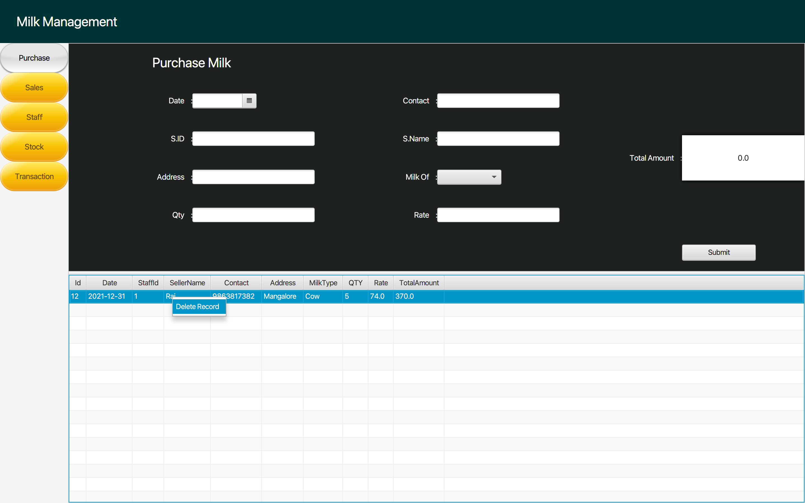Click the Contact input field

[497, 101]
